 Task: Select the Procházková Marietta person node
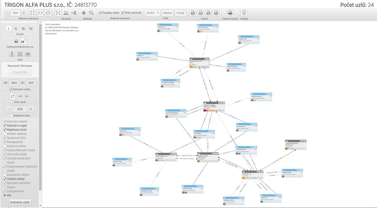click(x=170, y=83)
